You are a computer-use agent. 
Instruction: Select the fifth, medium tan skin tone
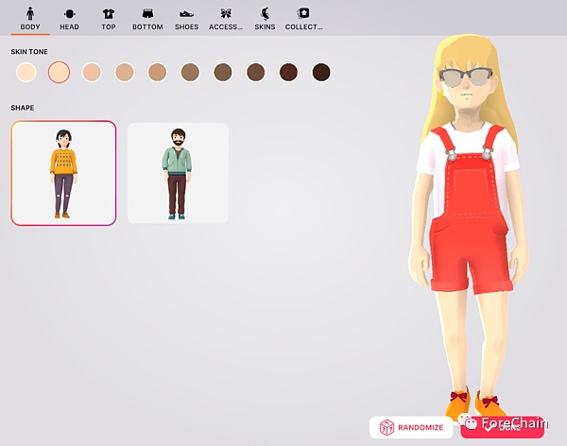[x=157, y=72]
